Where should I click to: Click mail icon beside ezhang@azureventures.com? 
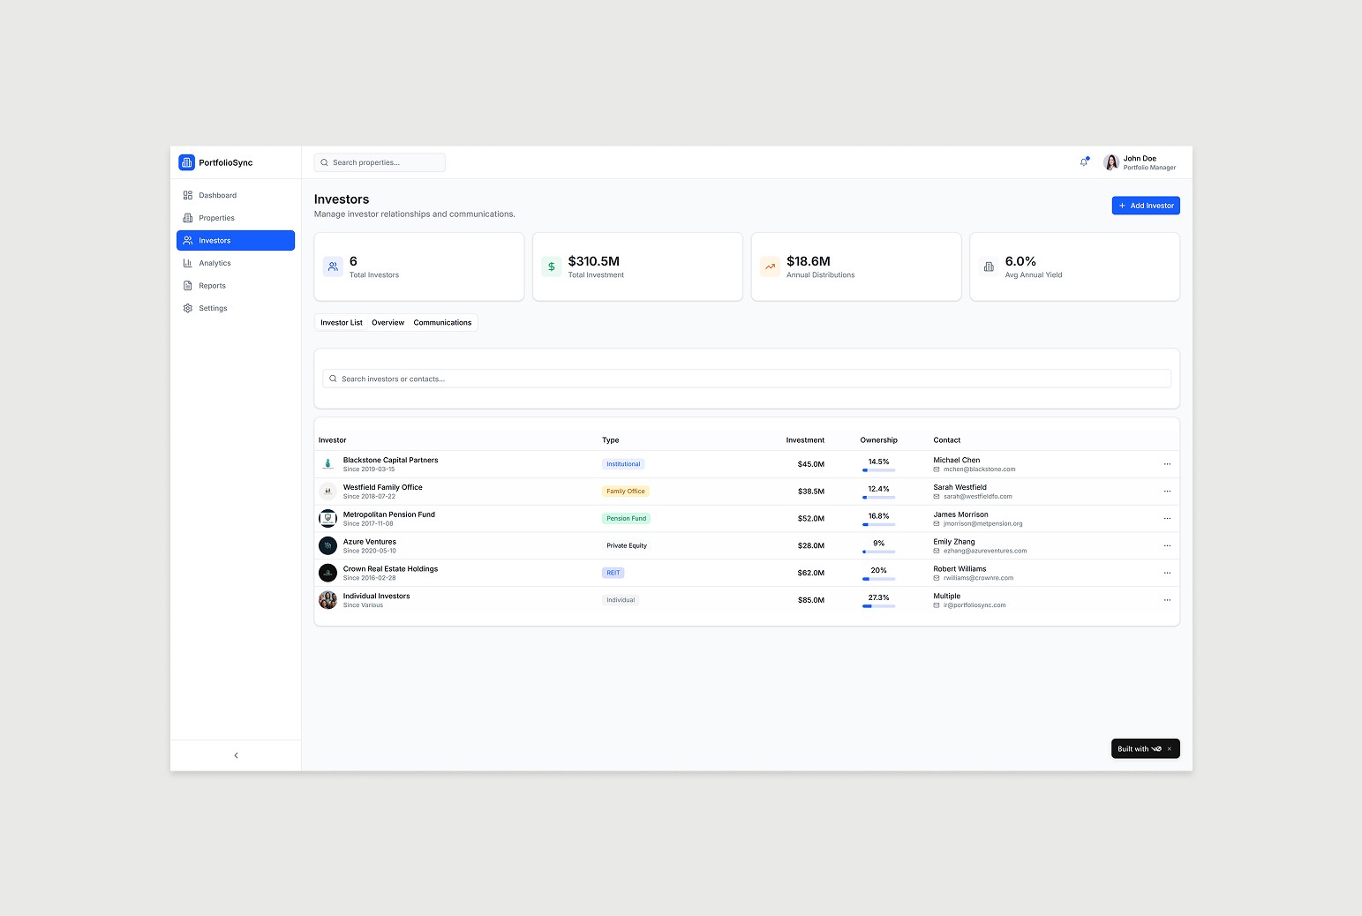937,552
